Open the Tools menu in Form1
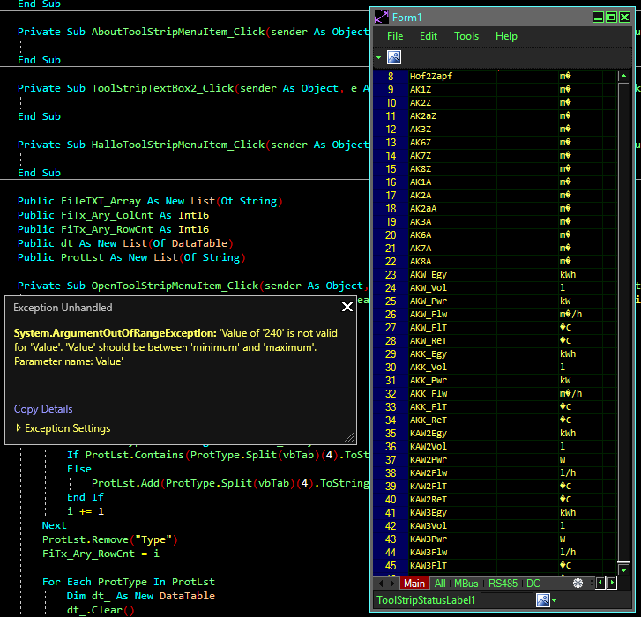This screenshot has height=617, width=641. pos(466,36)
